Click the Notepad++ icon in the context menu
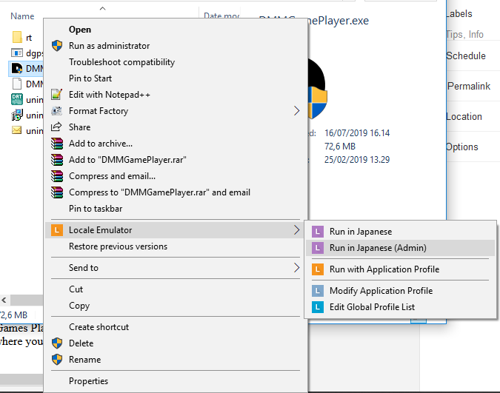This screenshot has height=393, width=500. [x=57, y=95]
